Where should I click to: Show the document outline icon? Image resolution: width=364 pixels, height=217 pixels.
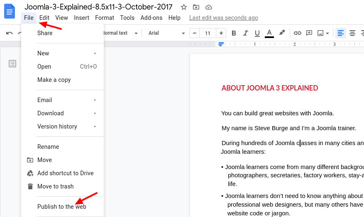12,64
